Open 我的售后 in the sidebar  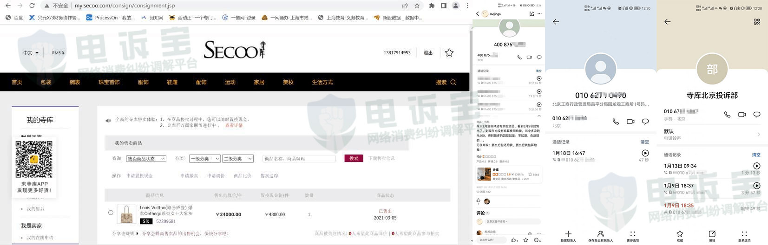point(35,209)
